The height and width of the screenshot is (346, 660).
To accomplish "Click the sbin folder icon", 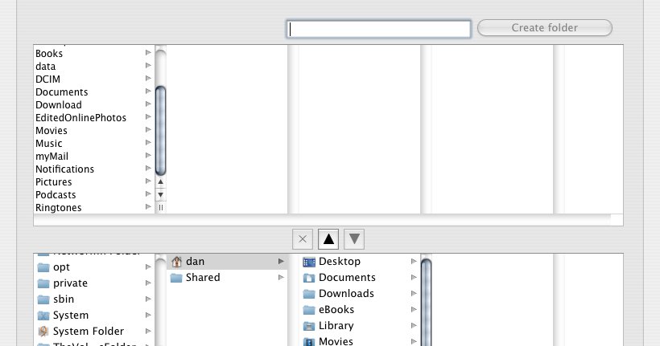I will tap(43, 299).
